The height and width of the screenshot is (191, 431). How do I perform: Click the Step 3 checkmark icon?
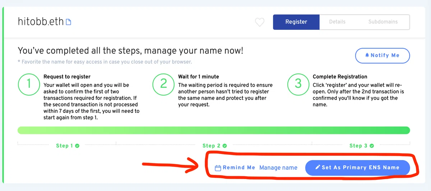(372, 146)
